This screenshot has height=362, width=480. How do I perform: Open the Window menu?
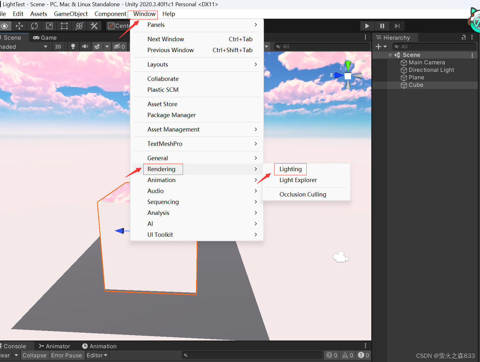(x=144, y=14)
